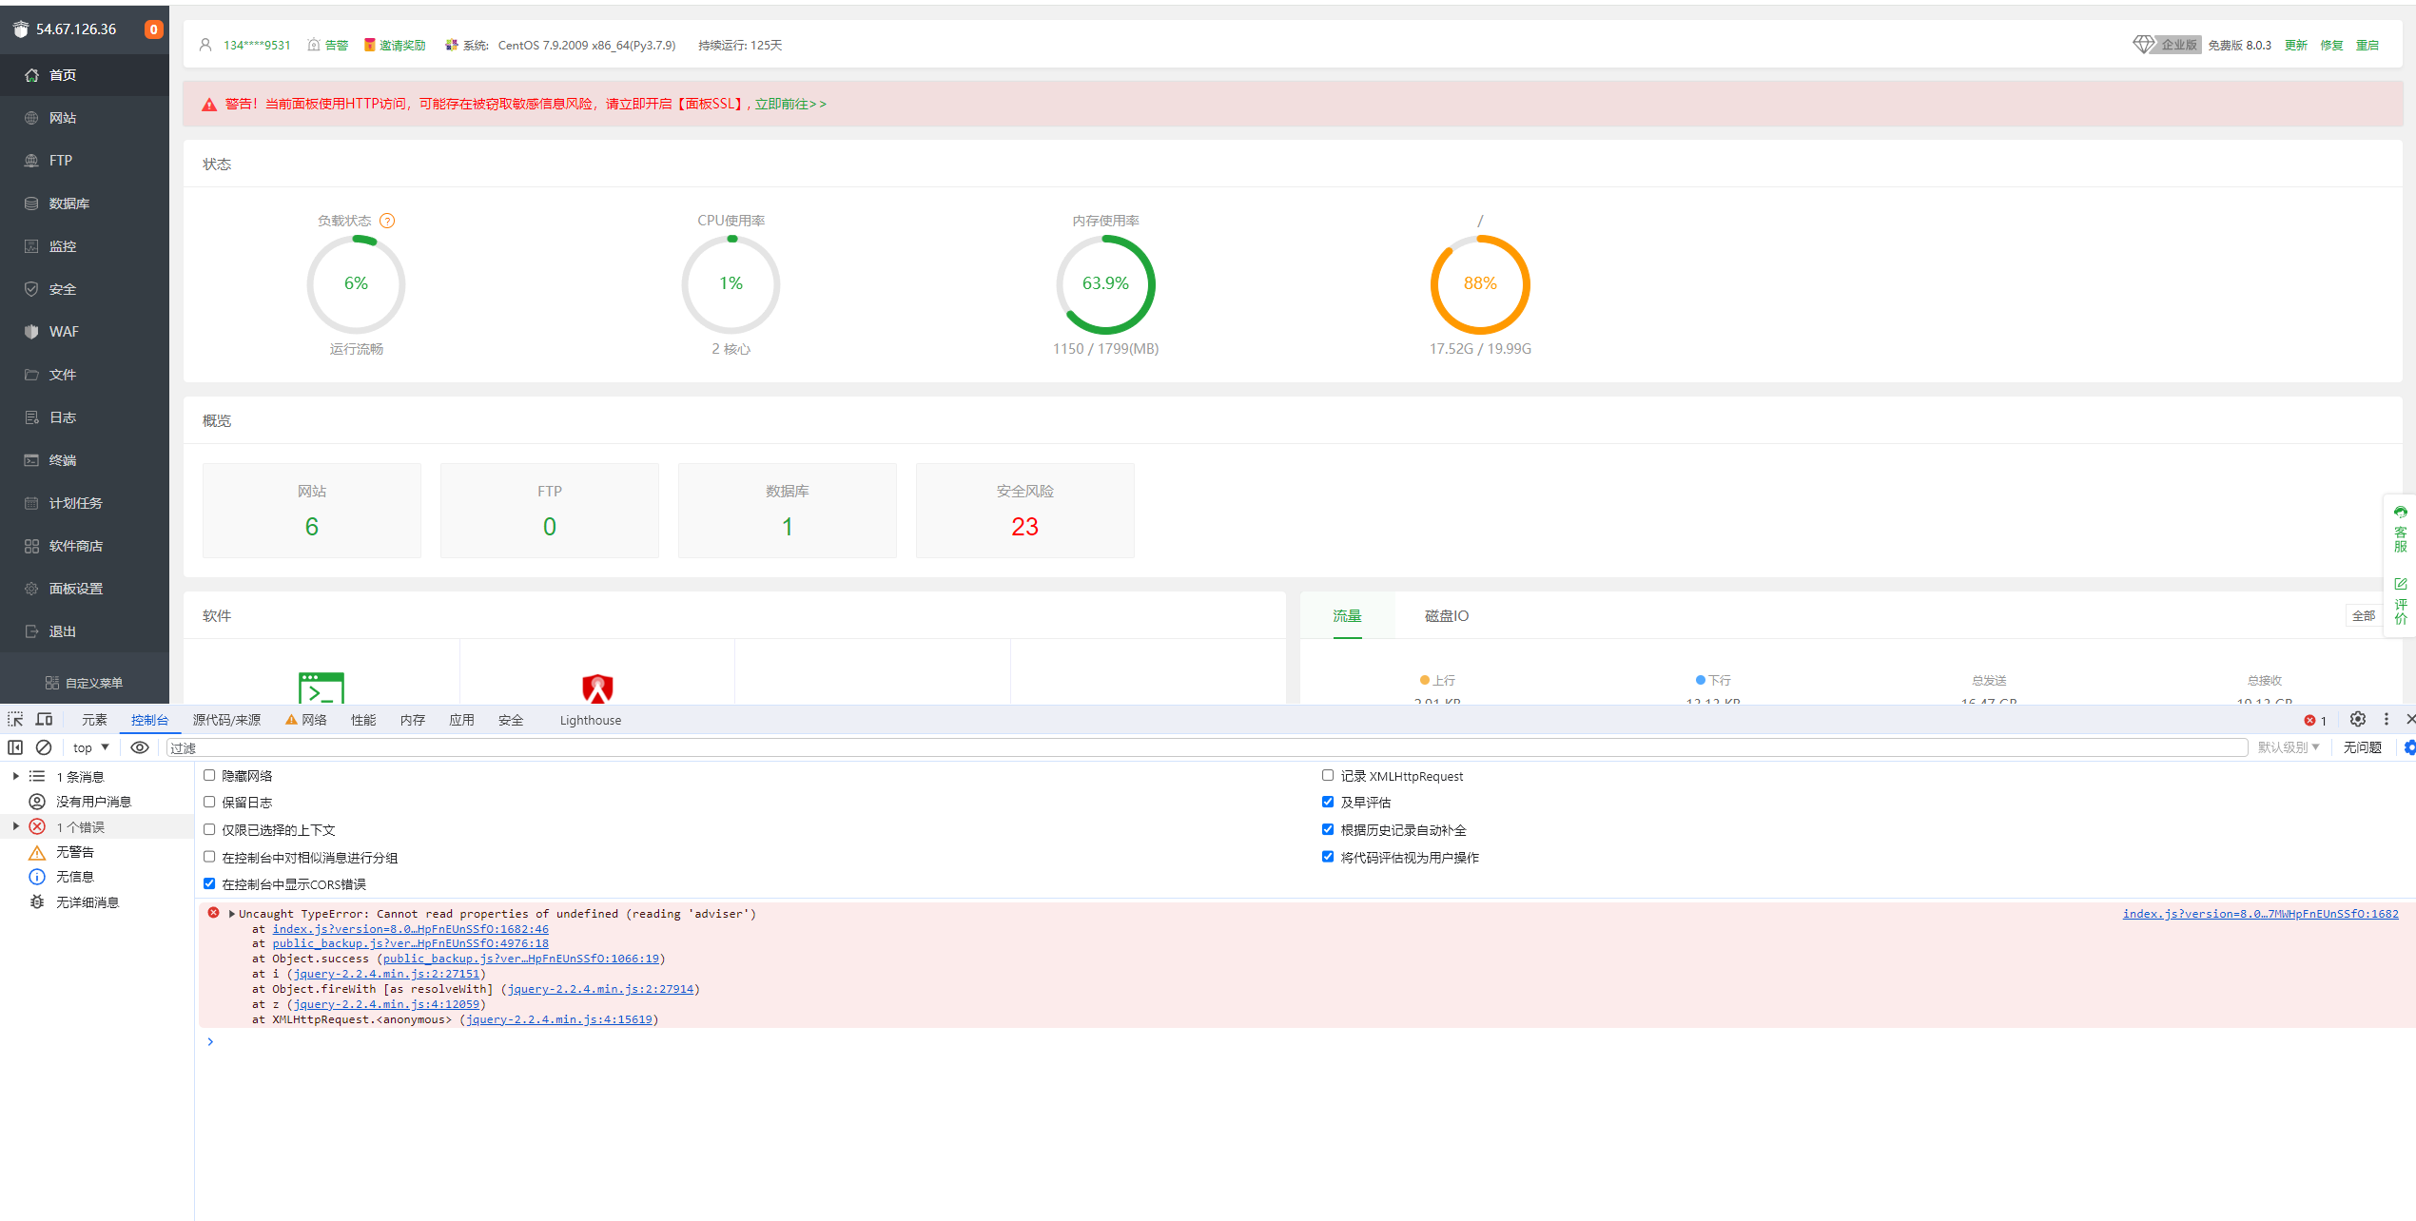Open the 全部 network interface dropdown

(x=2363, y=616)
